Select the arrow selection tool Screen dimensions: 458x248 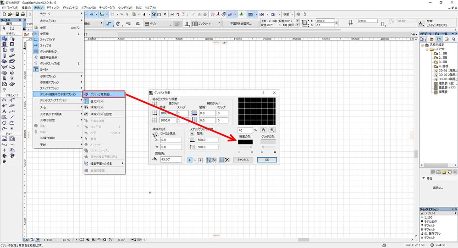[4, 28]
